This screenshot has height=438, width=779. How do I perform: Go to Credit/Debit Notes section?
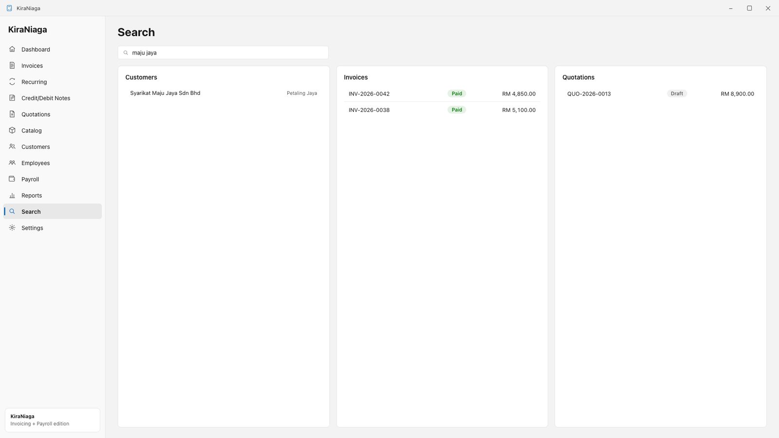[x=53, y=98]
